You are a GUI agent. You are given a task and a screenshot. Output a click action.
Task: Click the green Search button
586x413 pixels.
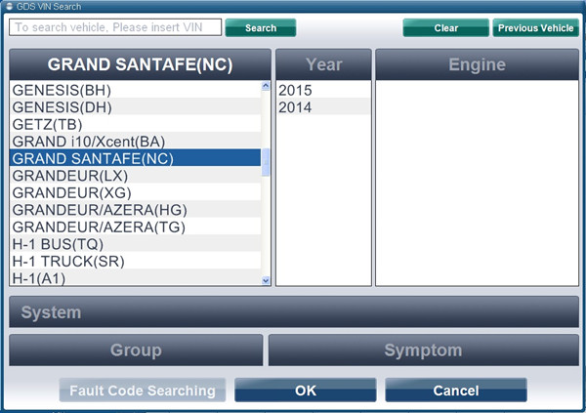pos(261,27)
